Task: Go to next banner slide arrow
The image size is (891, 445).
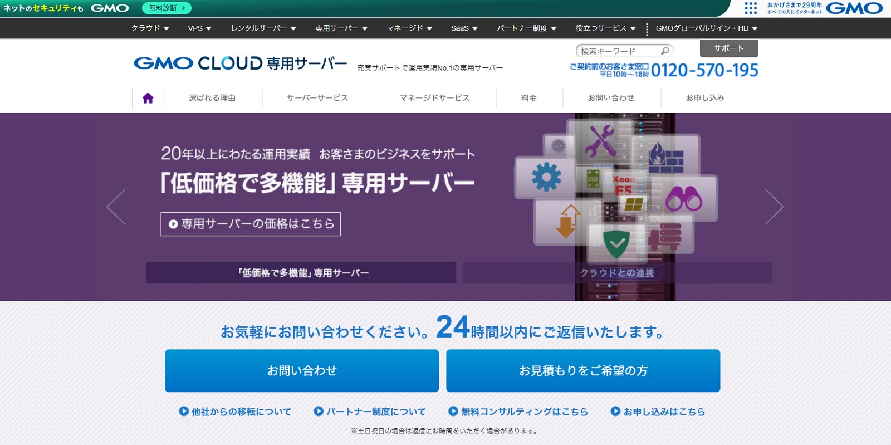Action: (774, 207)
